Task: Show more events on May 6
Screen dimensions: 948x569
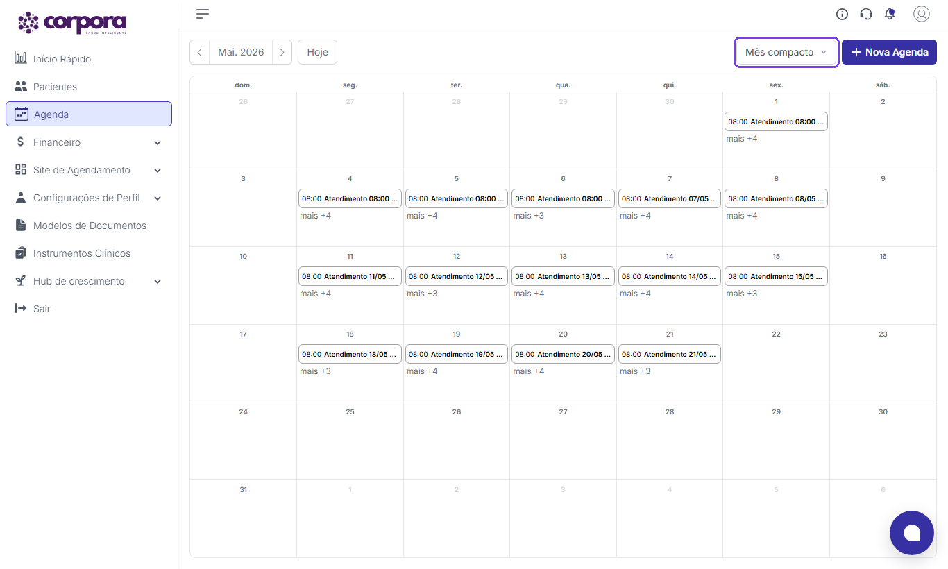Action: pyautogui.click(x=529, y=216)
